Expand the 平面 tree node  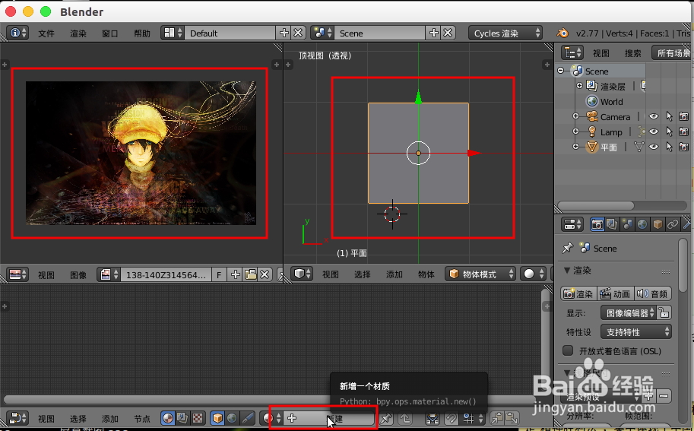tap(575, 147)
